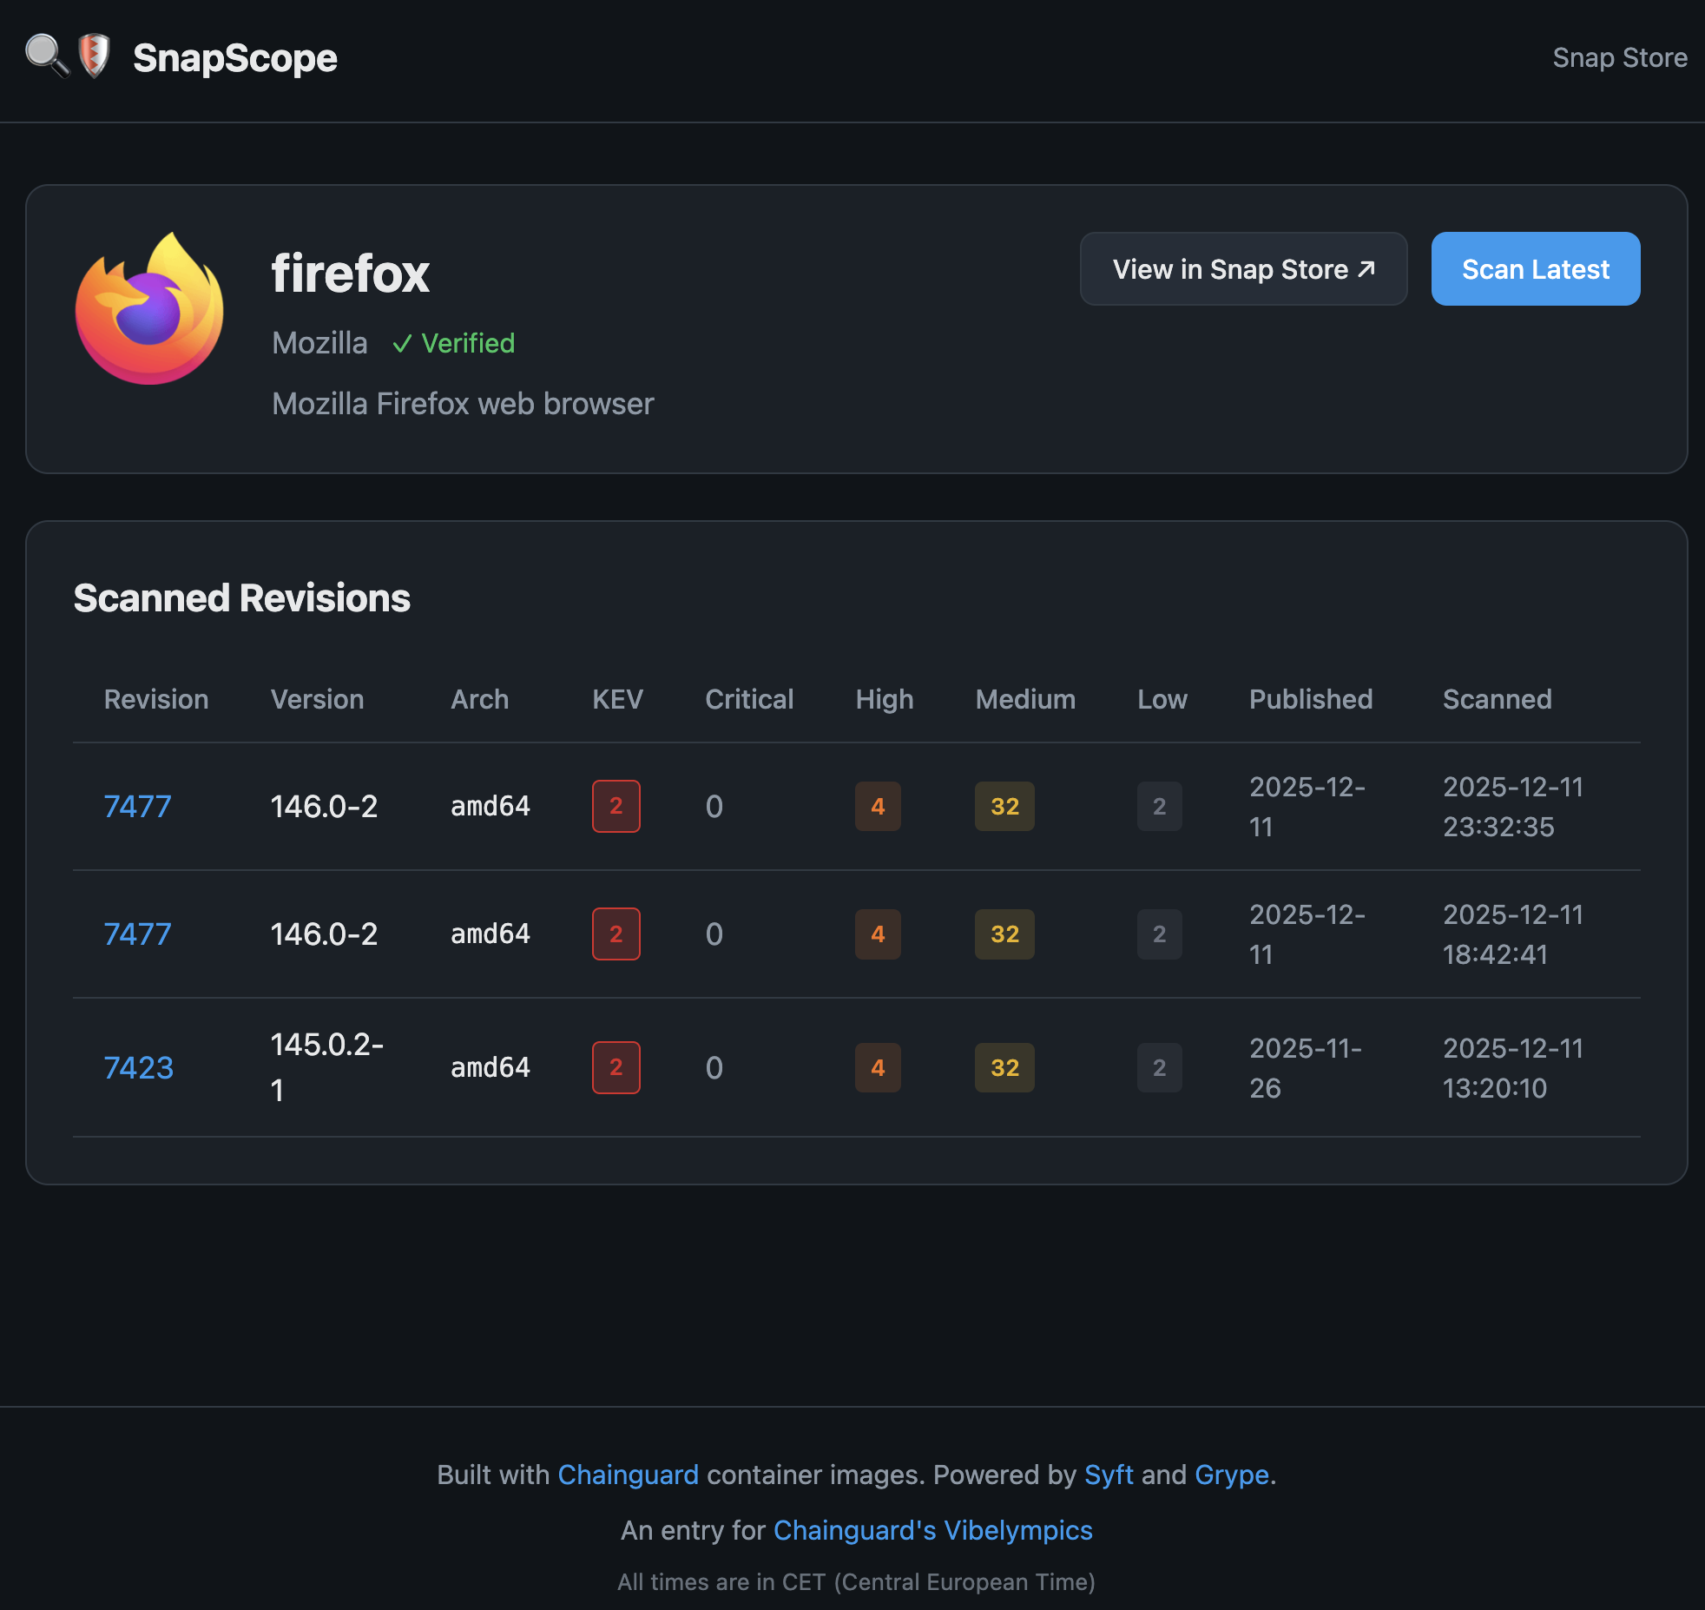This screenshot has width=1705, height=1610.
Task: Click the gray Low badge in second row
Action: tap(1158, 934)
